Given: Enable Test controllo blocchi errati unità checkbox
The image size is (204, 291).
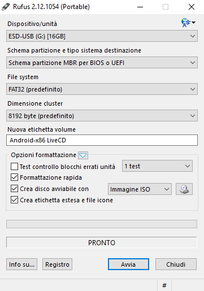Looking at the screenshot, I should [15, 167].
